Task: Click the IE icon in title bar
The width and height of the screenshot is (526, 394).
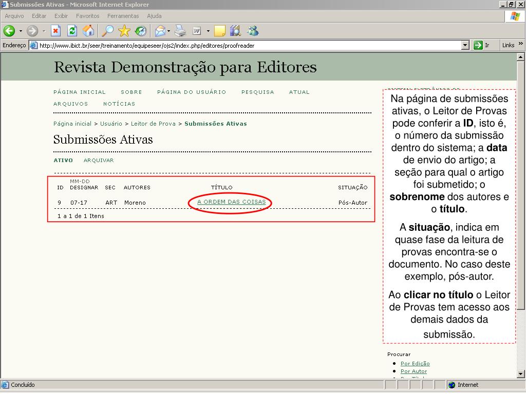Action: [5, 5]
